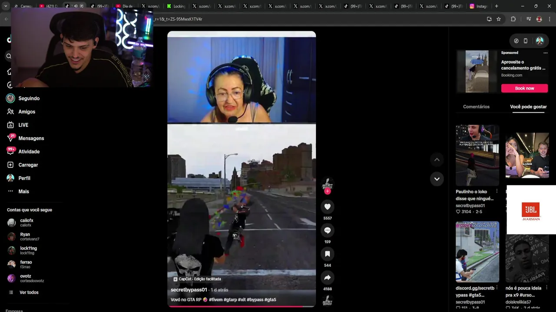Open nós é pouca ideia video thumbnail
The width and height of the screenshot is (556, 312).
(x=527, y=258)
